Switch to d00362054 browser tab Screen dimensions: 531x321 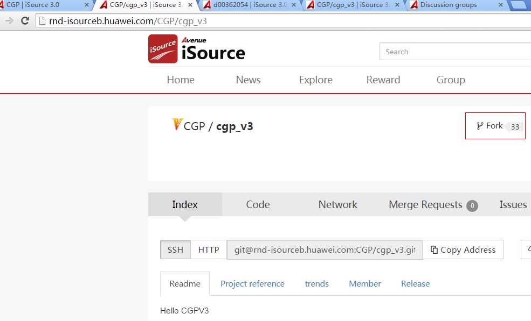click(x=250, y=5)
